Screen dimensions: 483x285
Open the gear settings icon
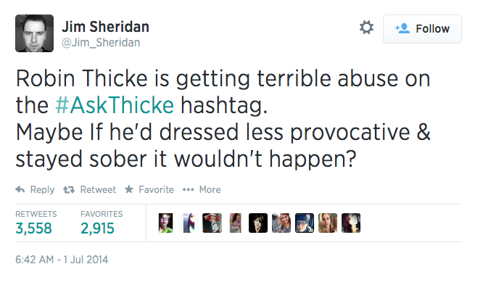coord(366,28)
